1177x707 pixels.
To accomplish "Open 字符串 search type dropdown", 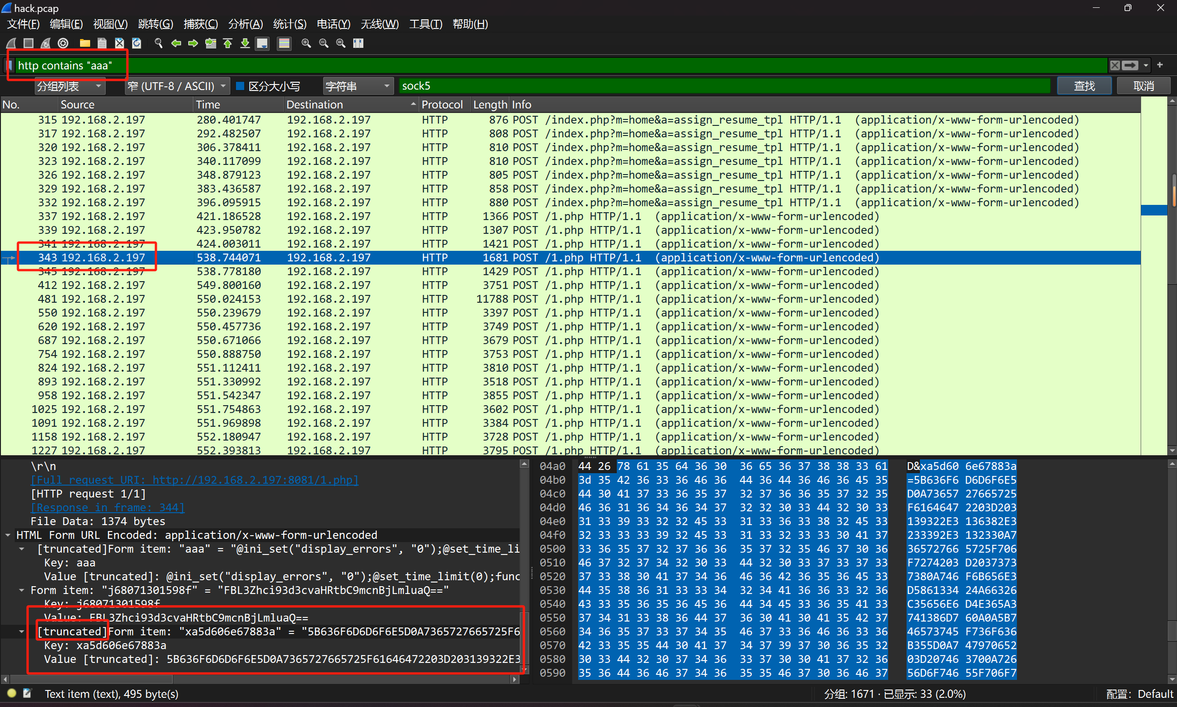I will coord(358,86).
